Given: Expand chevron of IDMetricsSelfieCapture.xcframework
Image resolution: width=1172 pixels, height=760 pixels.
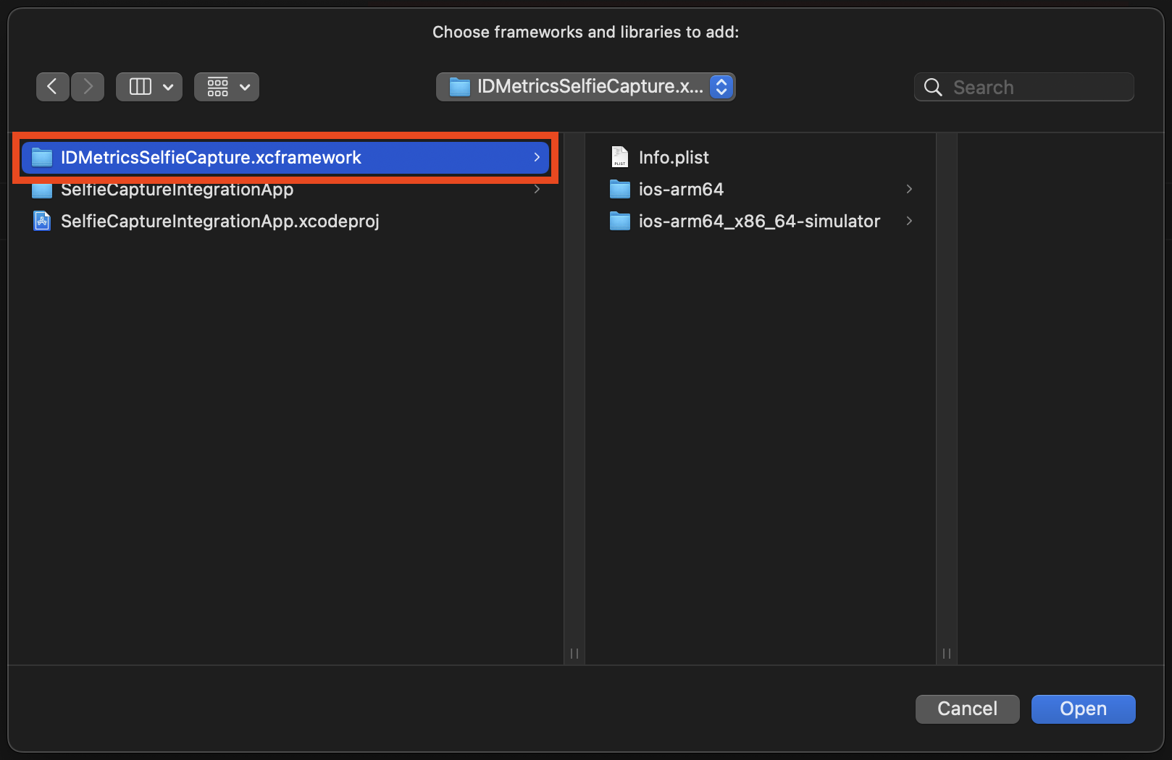Looking at the screenshot, I should coord(537,157).
